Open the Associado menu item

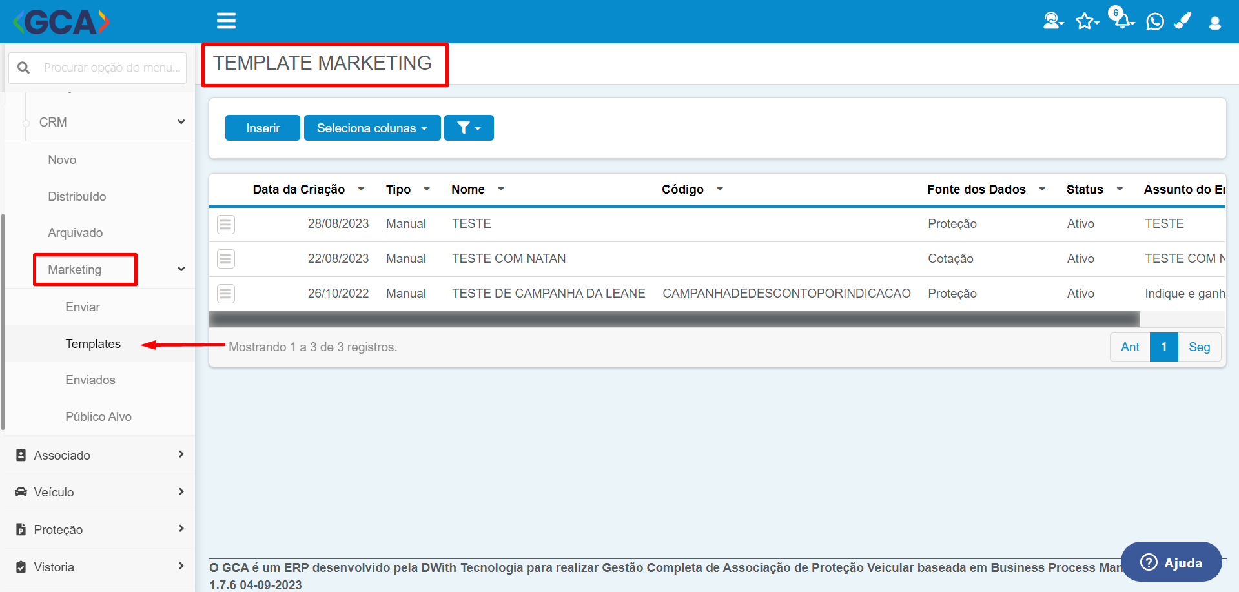(62, 455)
